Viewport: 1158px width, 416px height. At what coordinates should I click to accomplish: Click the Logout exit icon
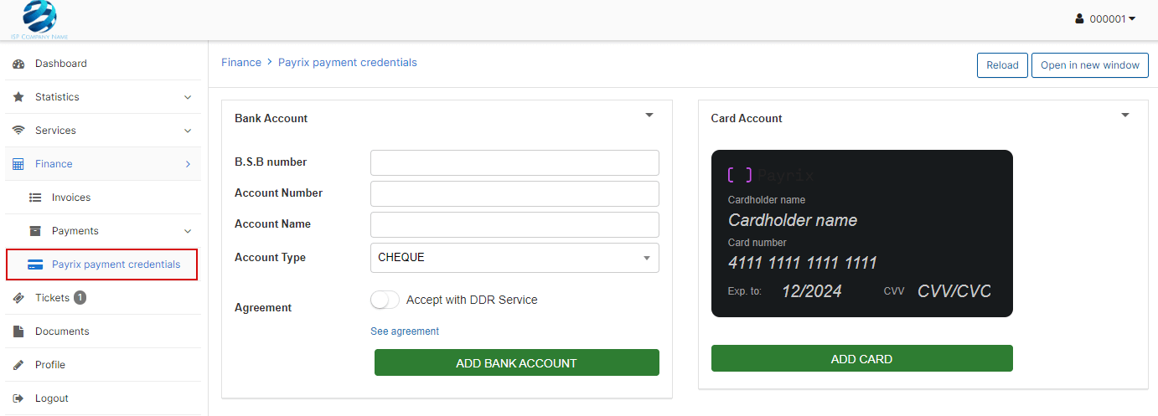pyautogui.click(x=18, y=398)
